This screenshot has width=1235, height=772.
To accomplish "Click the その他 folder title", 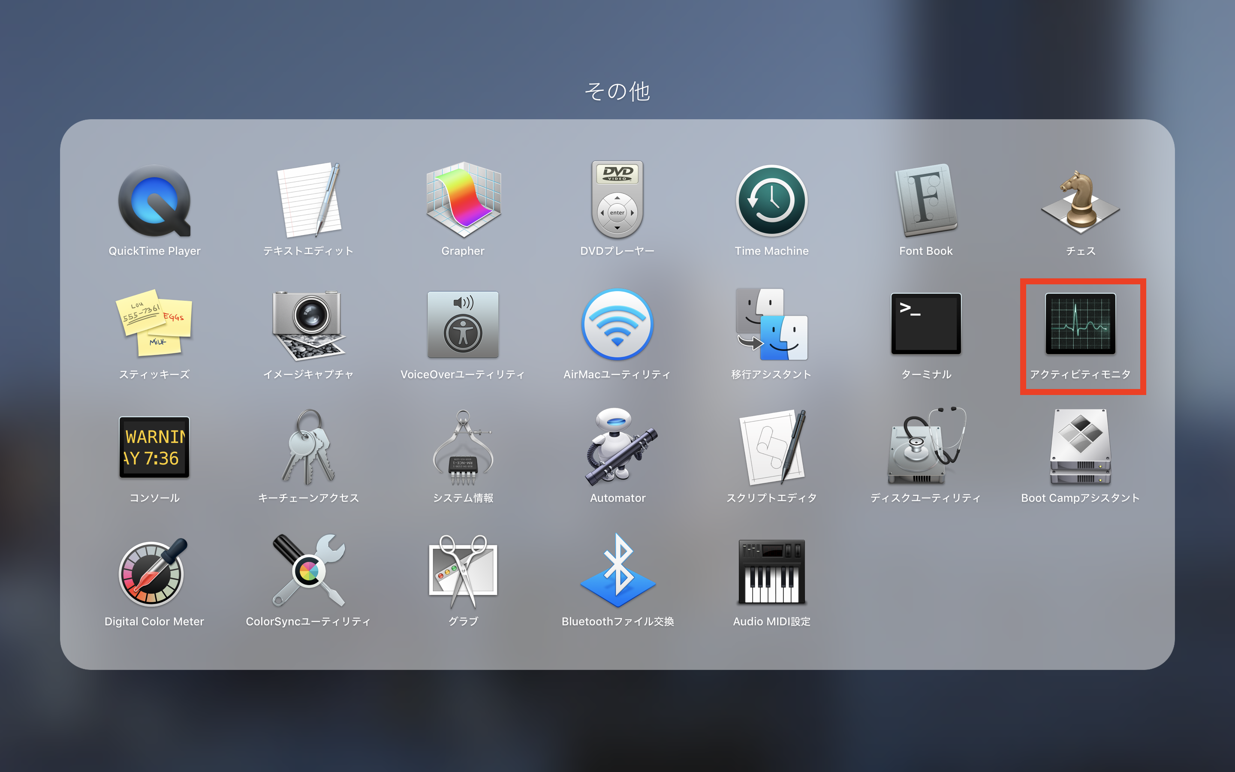I will pyautogui.click(x=617, y=91).
